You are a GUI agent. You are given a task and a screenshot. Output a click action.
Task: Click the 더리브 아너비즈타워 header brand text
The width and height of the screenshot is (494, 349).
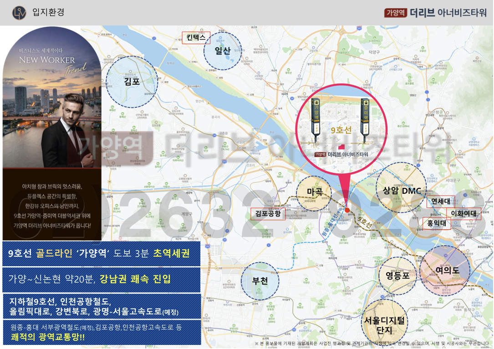point(448,13)
